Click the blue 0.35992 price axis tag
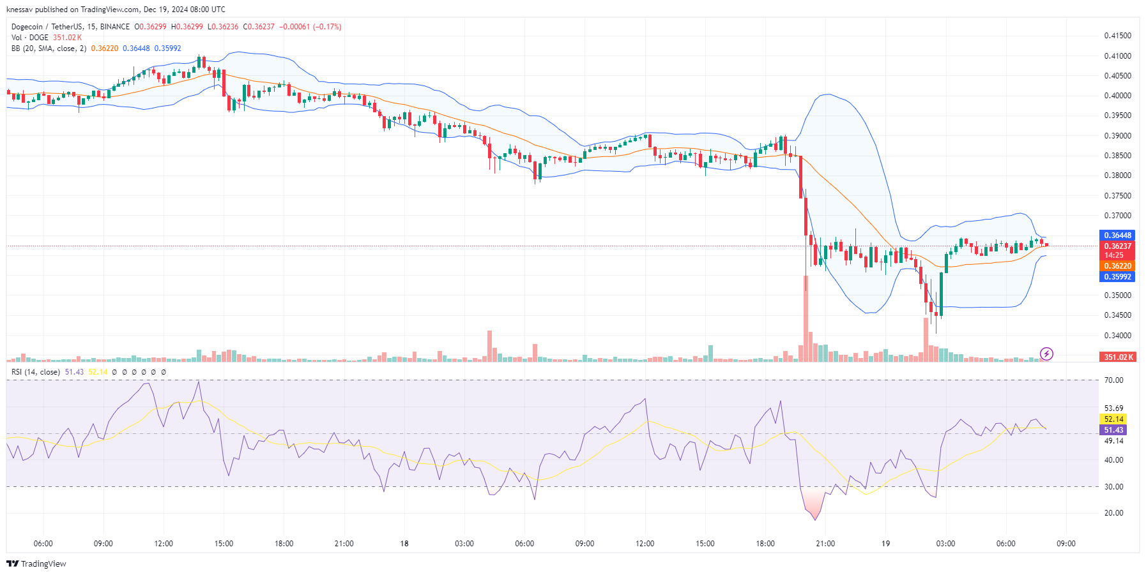This screenshot has height=575, width=1146. pos(1117,277)
